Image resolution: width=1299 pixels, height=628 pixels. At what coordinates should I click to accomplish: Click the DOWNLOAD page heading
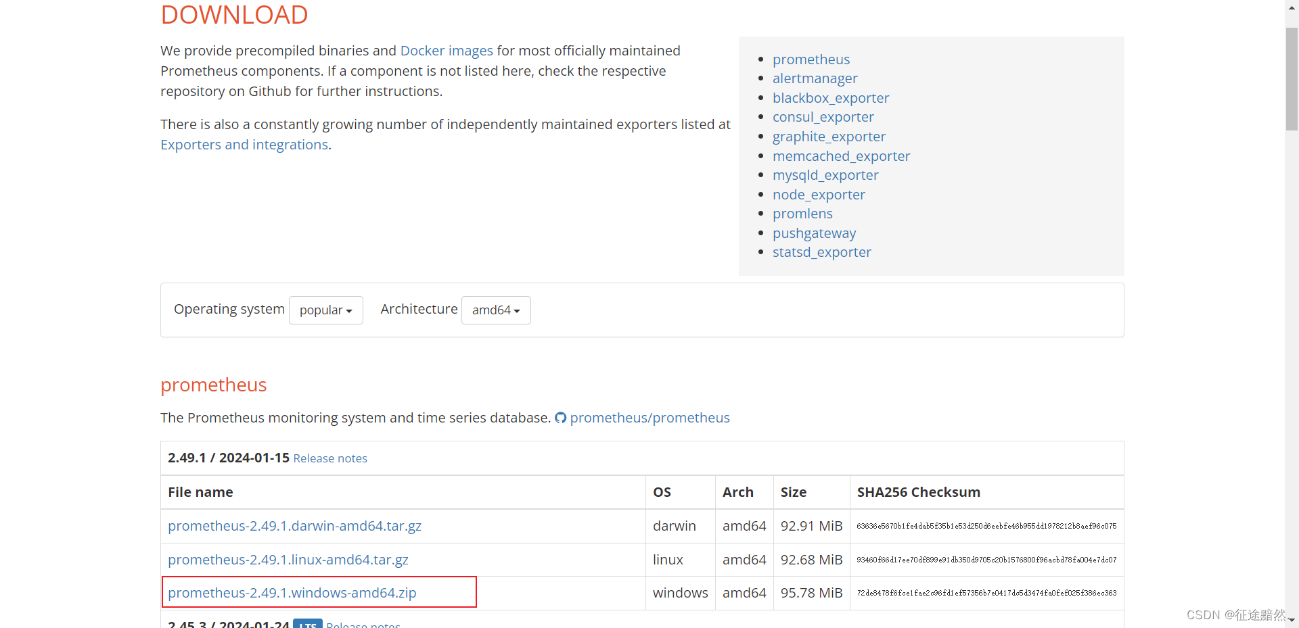point(234,14)
